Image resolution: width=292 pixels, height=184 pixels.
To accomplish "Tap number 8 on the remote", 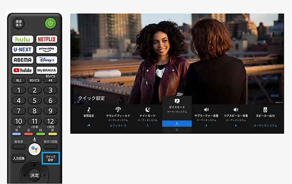I will [x=34, y=111].
